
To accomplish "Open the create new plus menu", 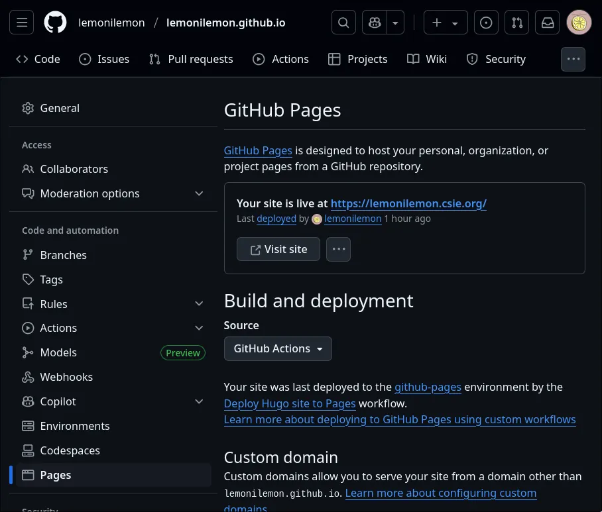I will pyautogui.click(x=446, y=23).
